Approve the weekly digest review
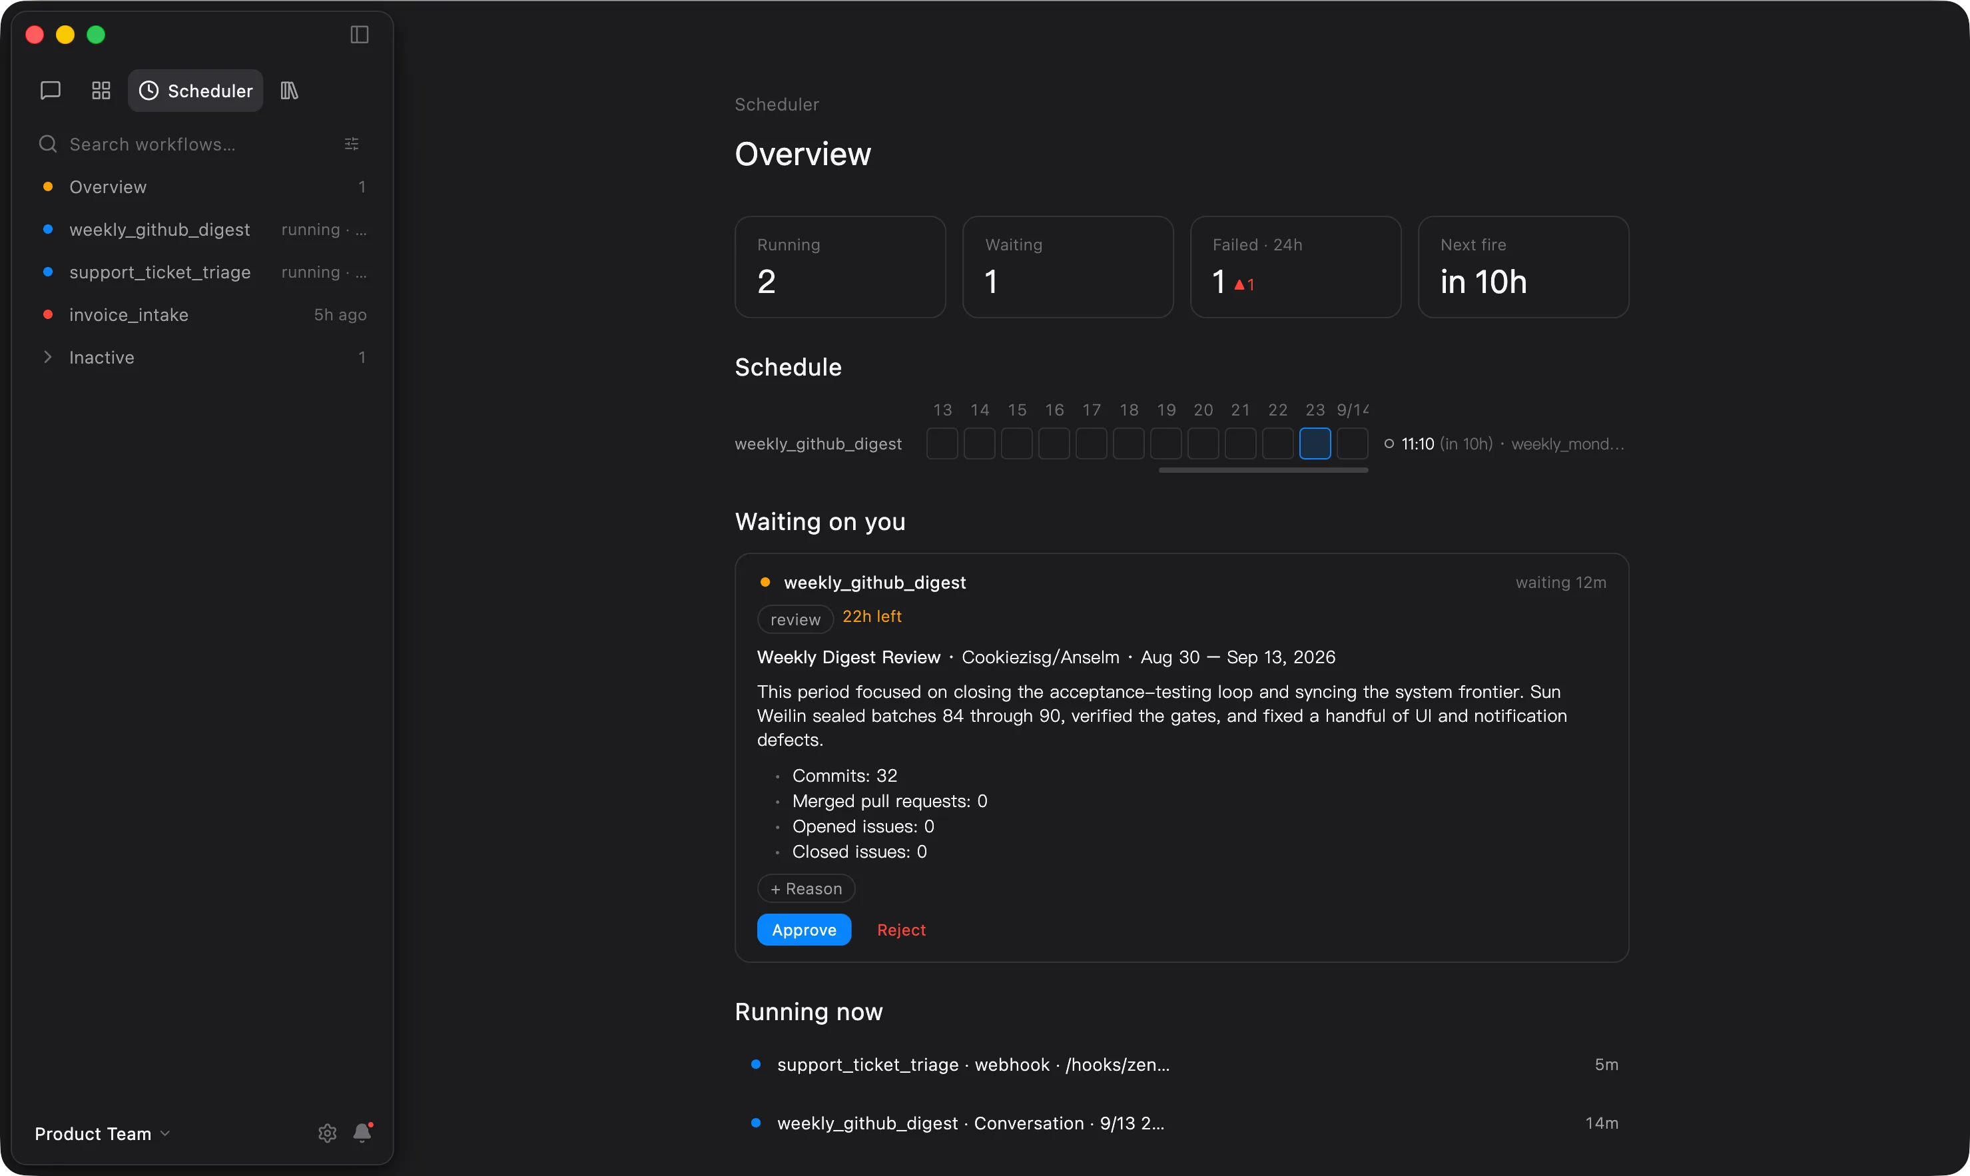The width and height of the screenshot is (1970, 1176). (804, 930)
